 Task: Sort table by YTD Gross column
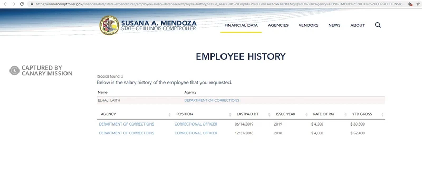tap(362, 114)
